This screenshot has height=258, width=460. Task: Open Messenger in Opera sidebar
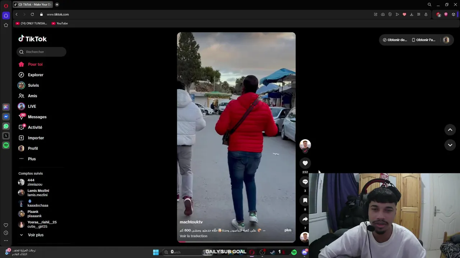click(x=6, y=116)
